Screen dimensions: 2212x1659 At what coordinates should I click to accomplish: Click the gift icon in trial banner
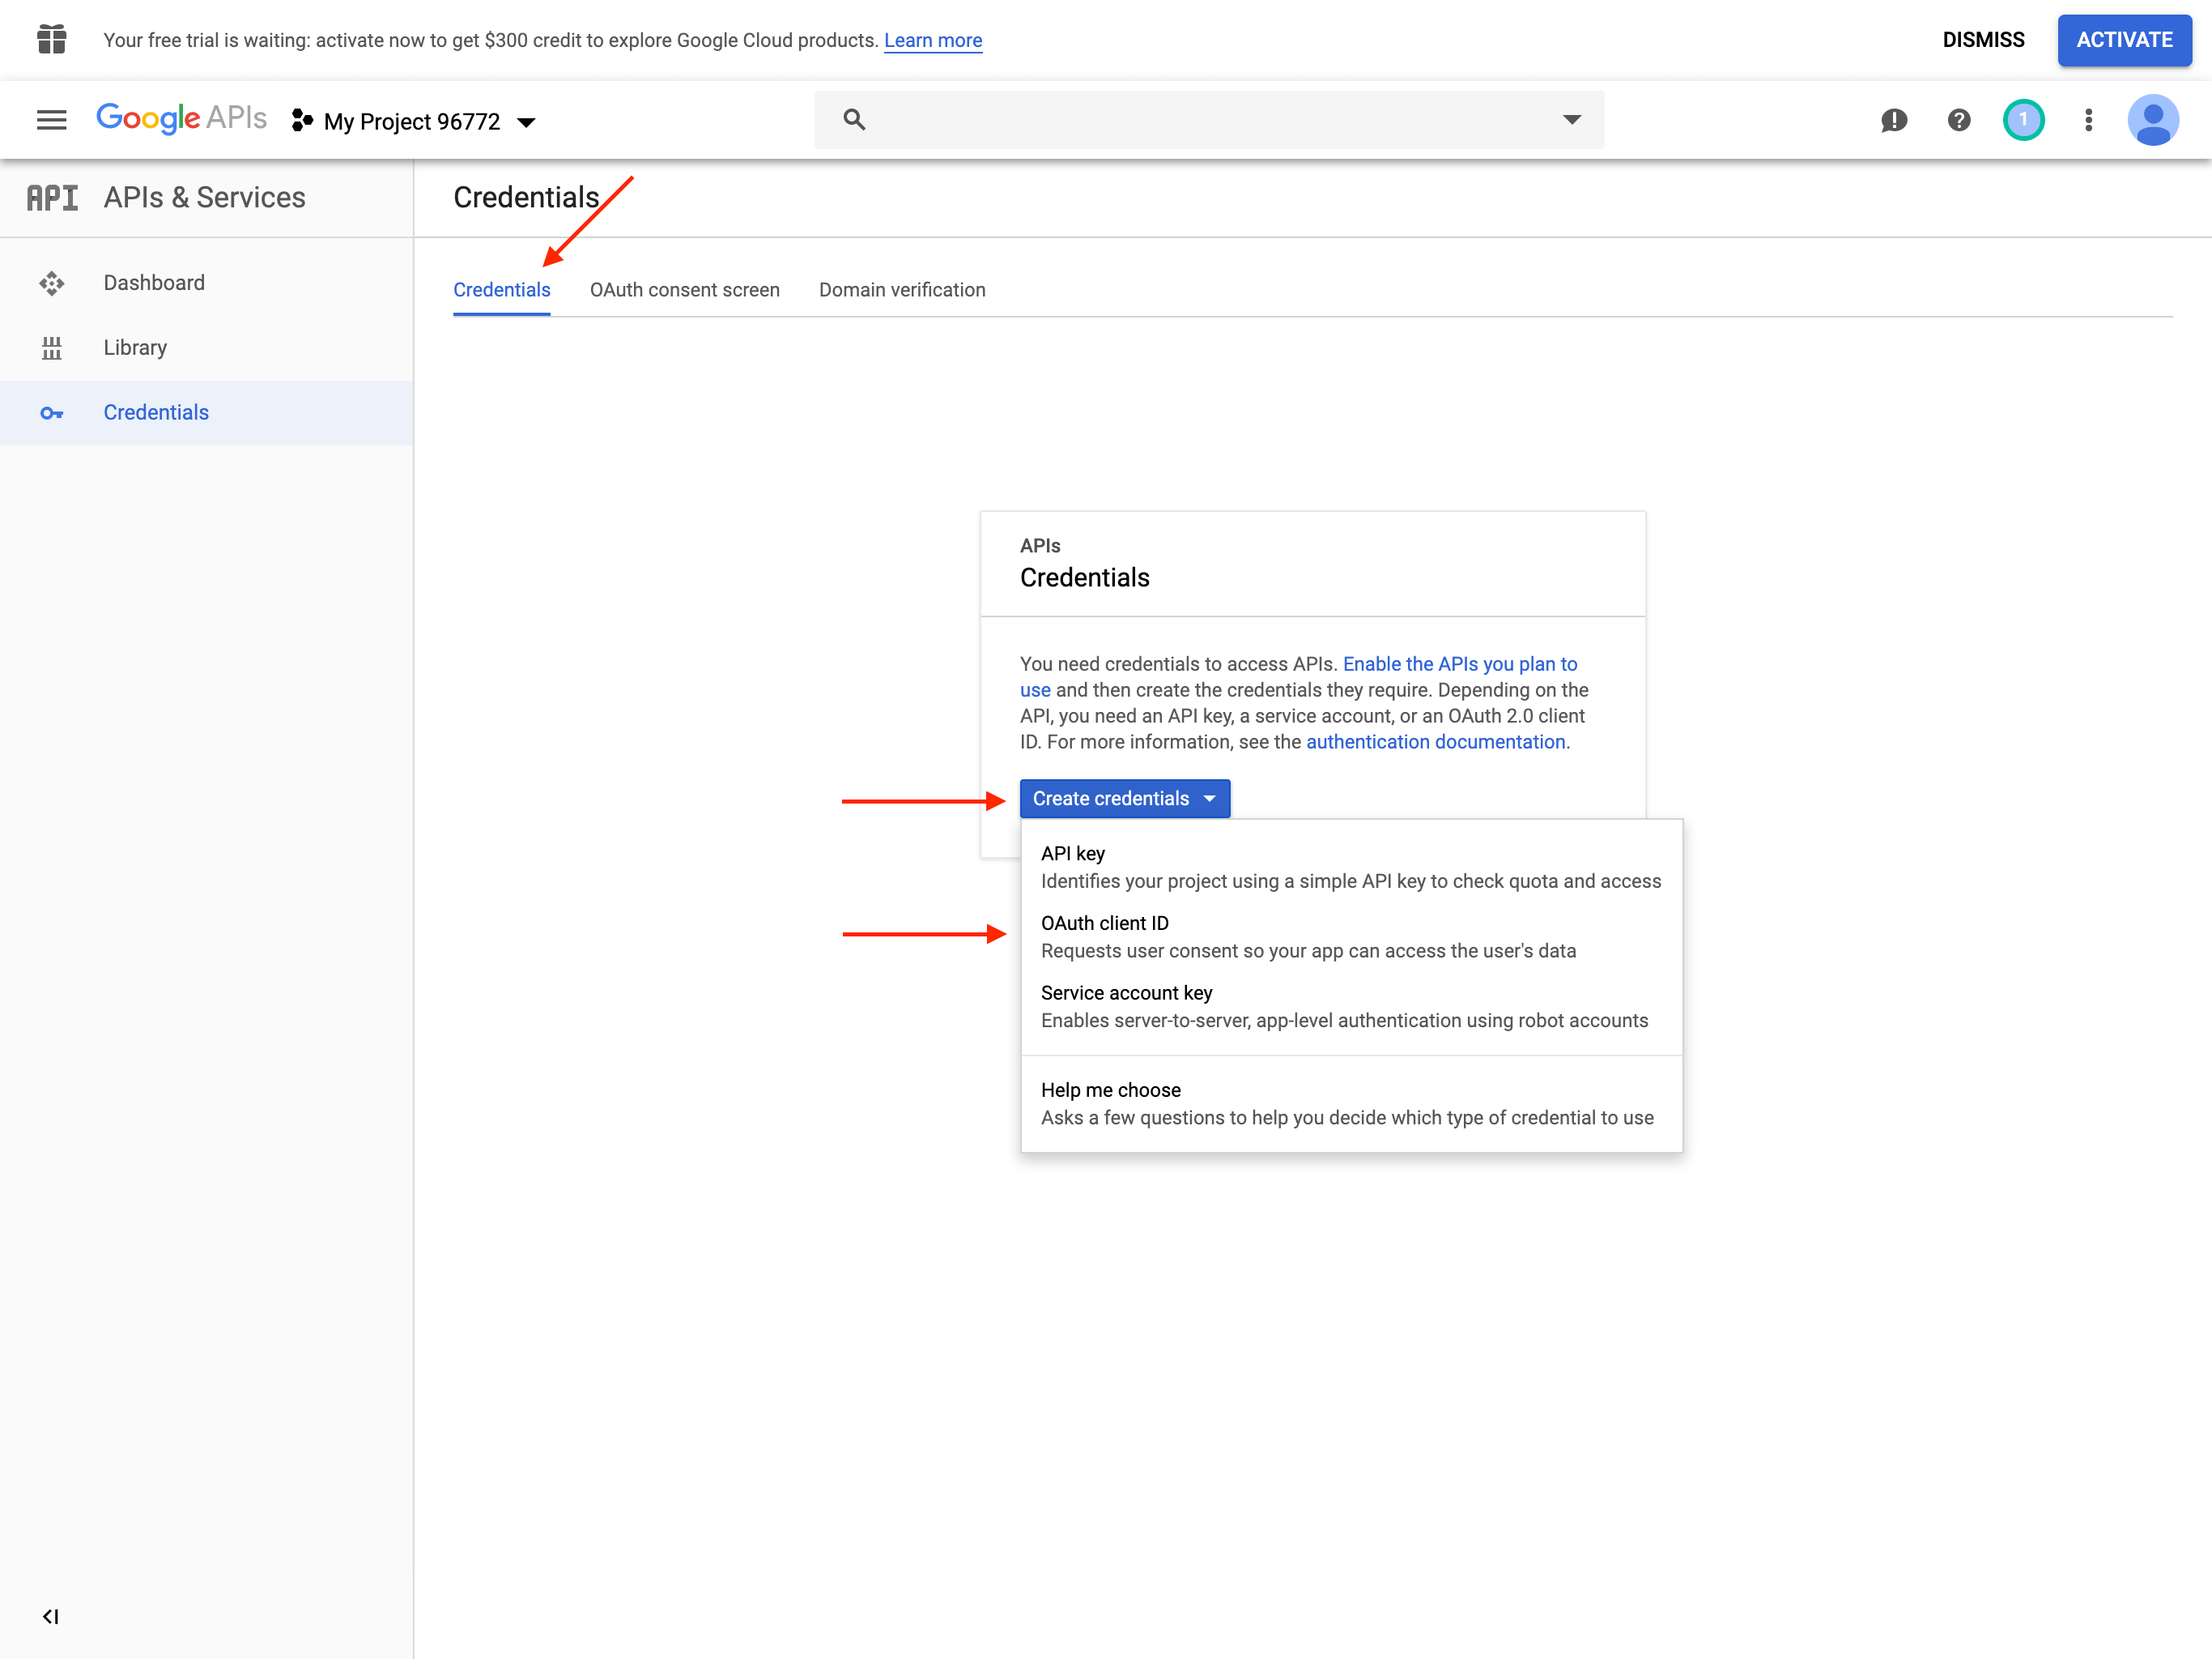coord(51,40)
